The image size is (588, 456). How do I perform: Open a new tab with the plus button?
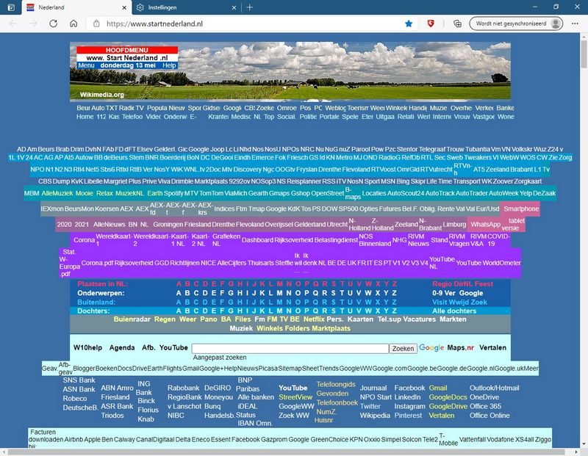[250, 7]
